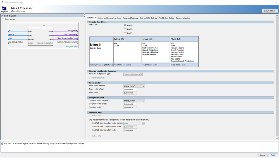
Task: Collapse the Block Diagram panel arrow
Action: (2, 16)
